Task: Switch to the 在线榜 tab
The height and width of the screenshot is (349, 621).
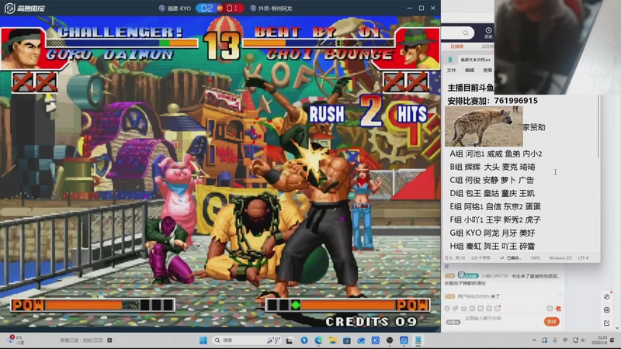Action: pyautogui.click(x=457, y=47)
